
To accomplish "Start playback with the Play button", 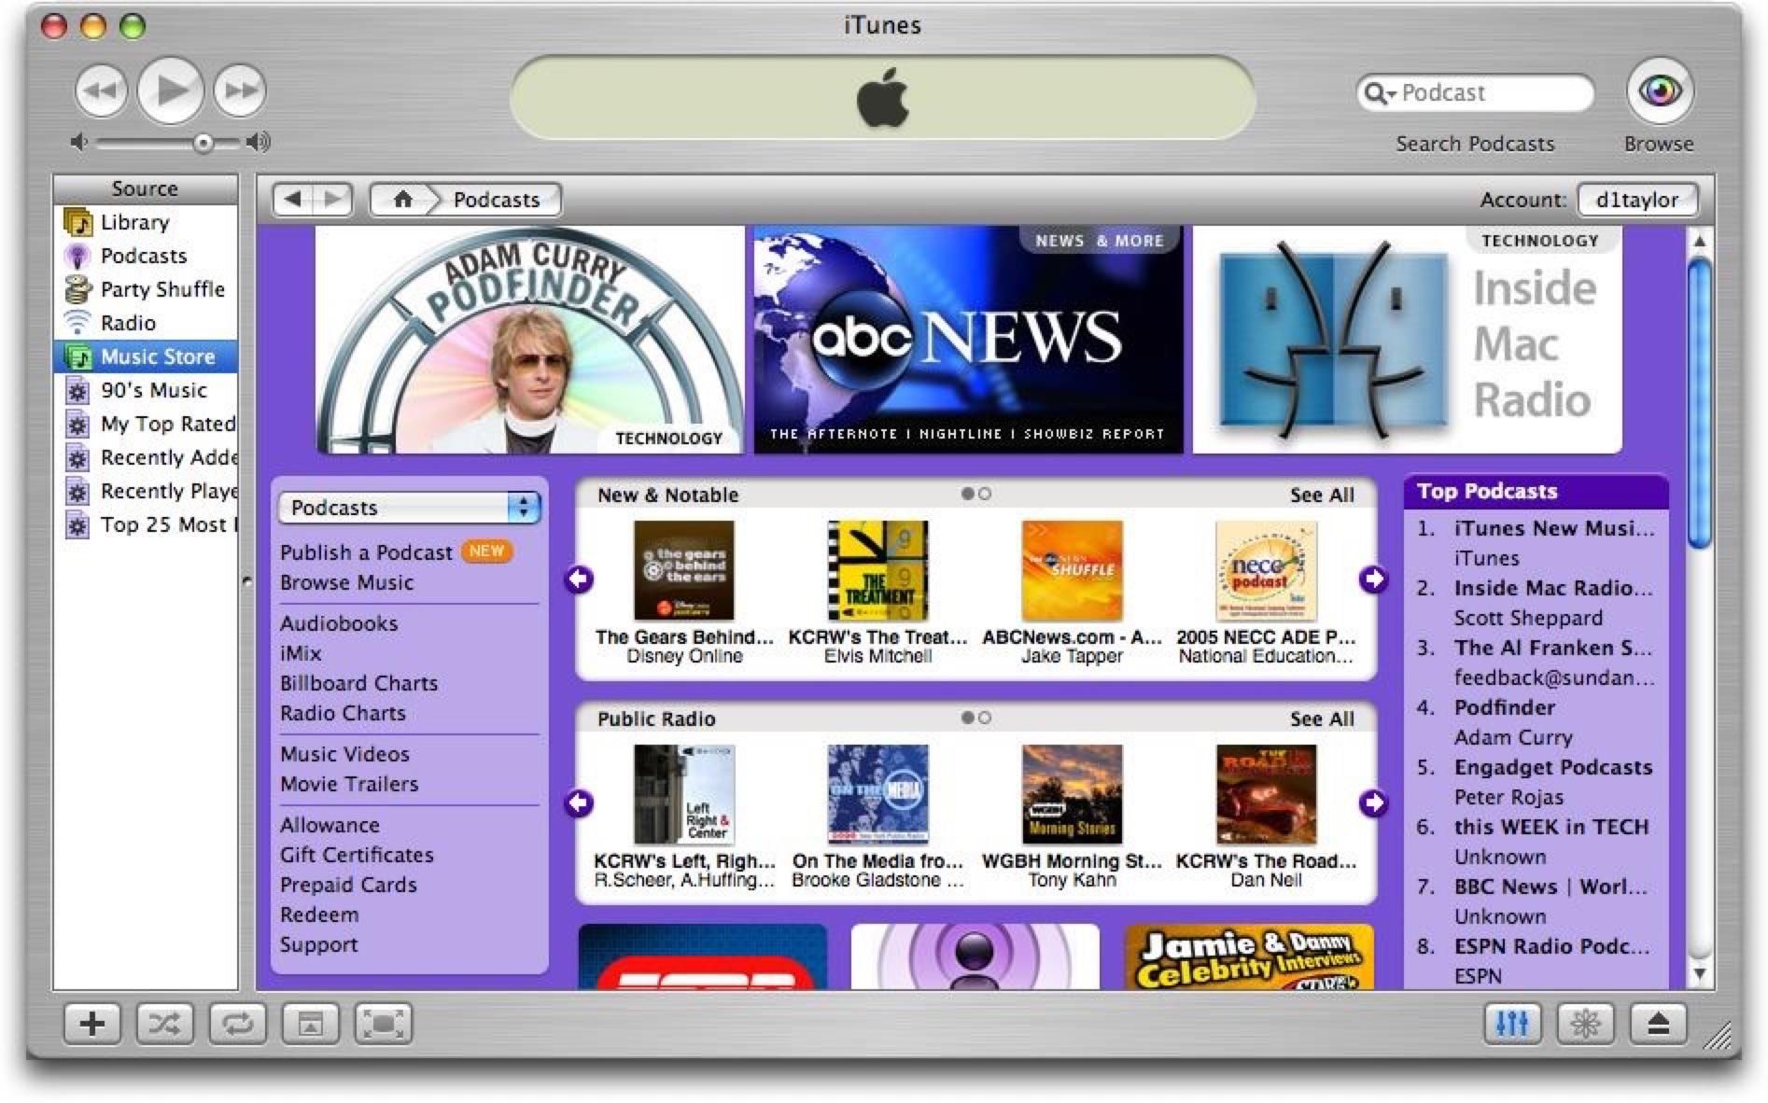I will (x=170, y=91).
